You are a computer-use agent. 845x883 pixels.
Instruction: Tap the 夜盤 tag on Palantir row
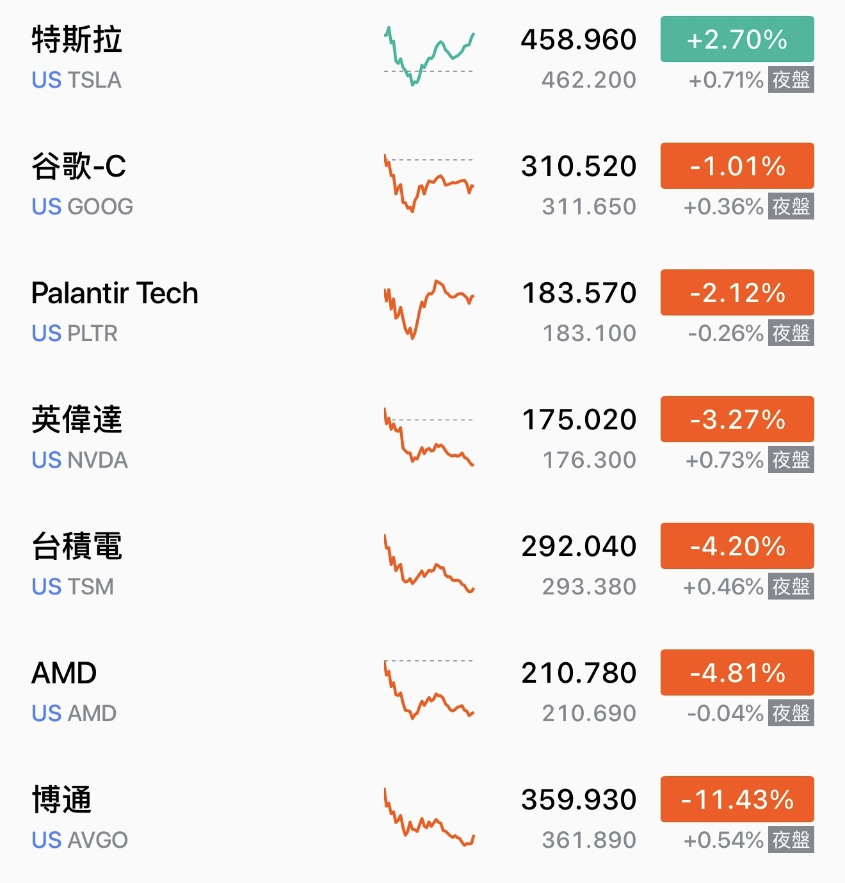point(791,333)
